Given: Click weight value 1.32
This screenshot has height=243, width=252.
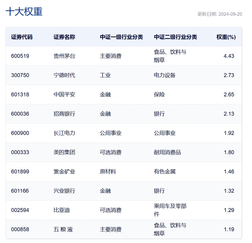Looking at the screenshot, I should point(229,191).
